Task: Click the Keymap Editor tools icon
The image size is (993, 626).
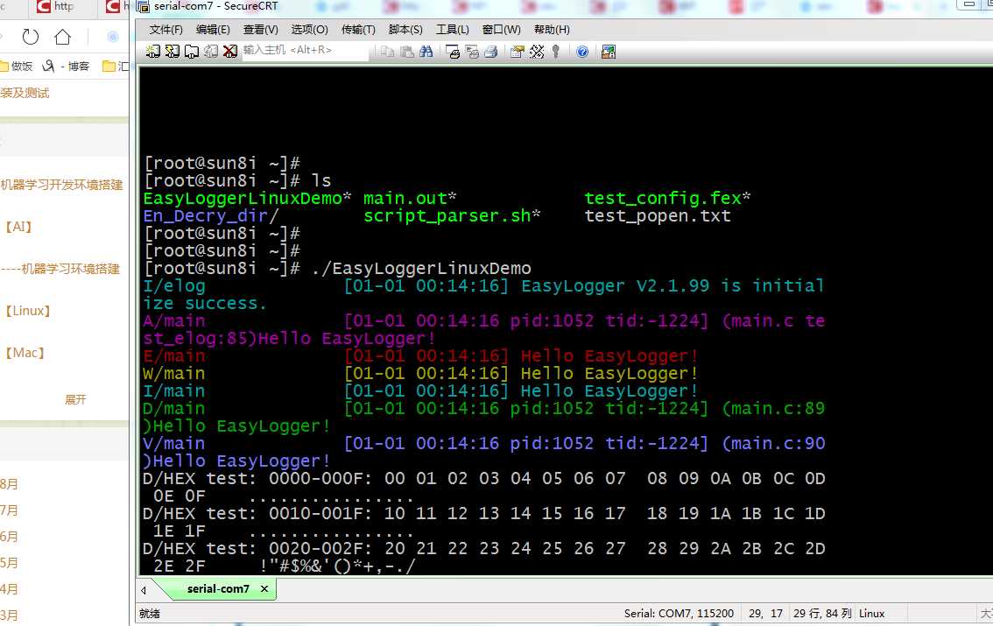Action: coord(537,52)
